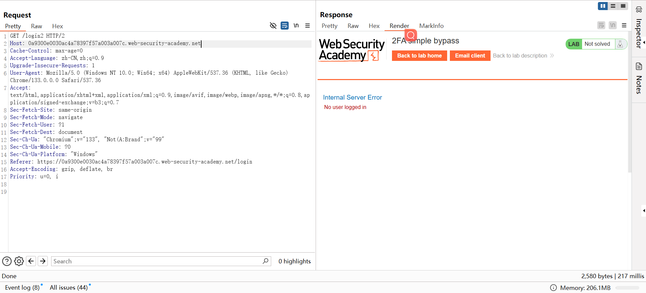Open search help question mark icon

pyautogui.click(x=7, y=261)
